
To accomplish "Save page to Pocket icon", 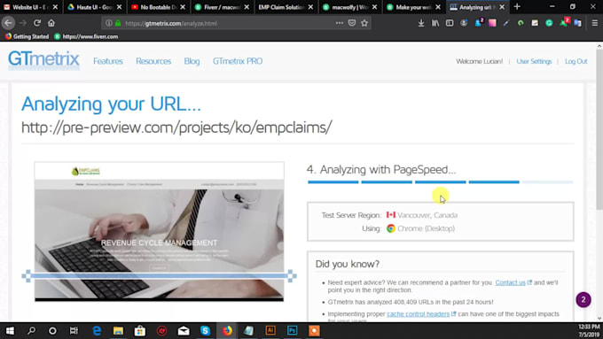I will [352, 23].
